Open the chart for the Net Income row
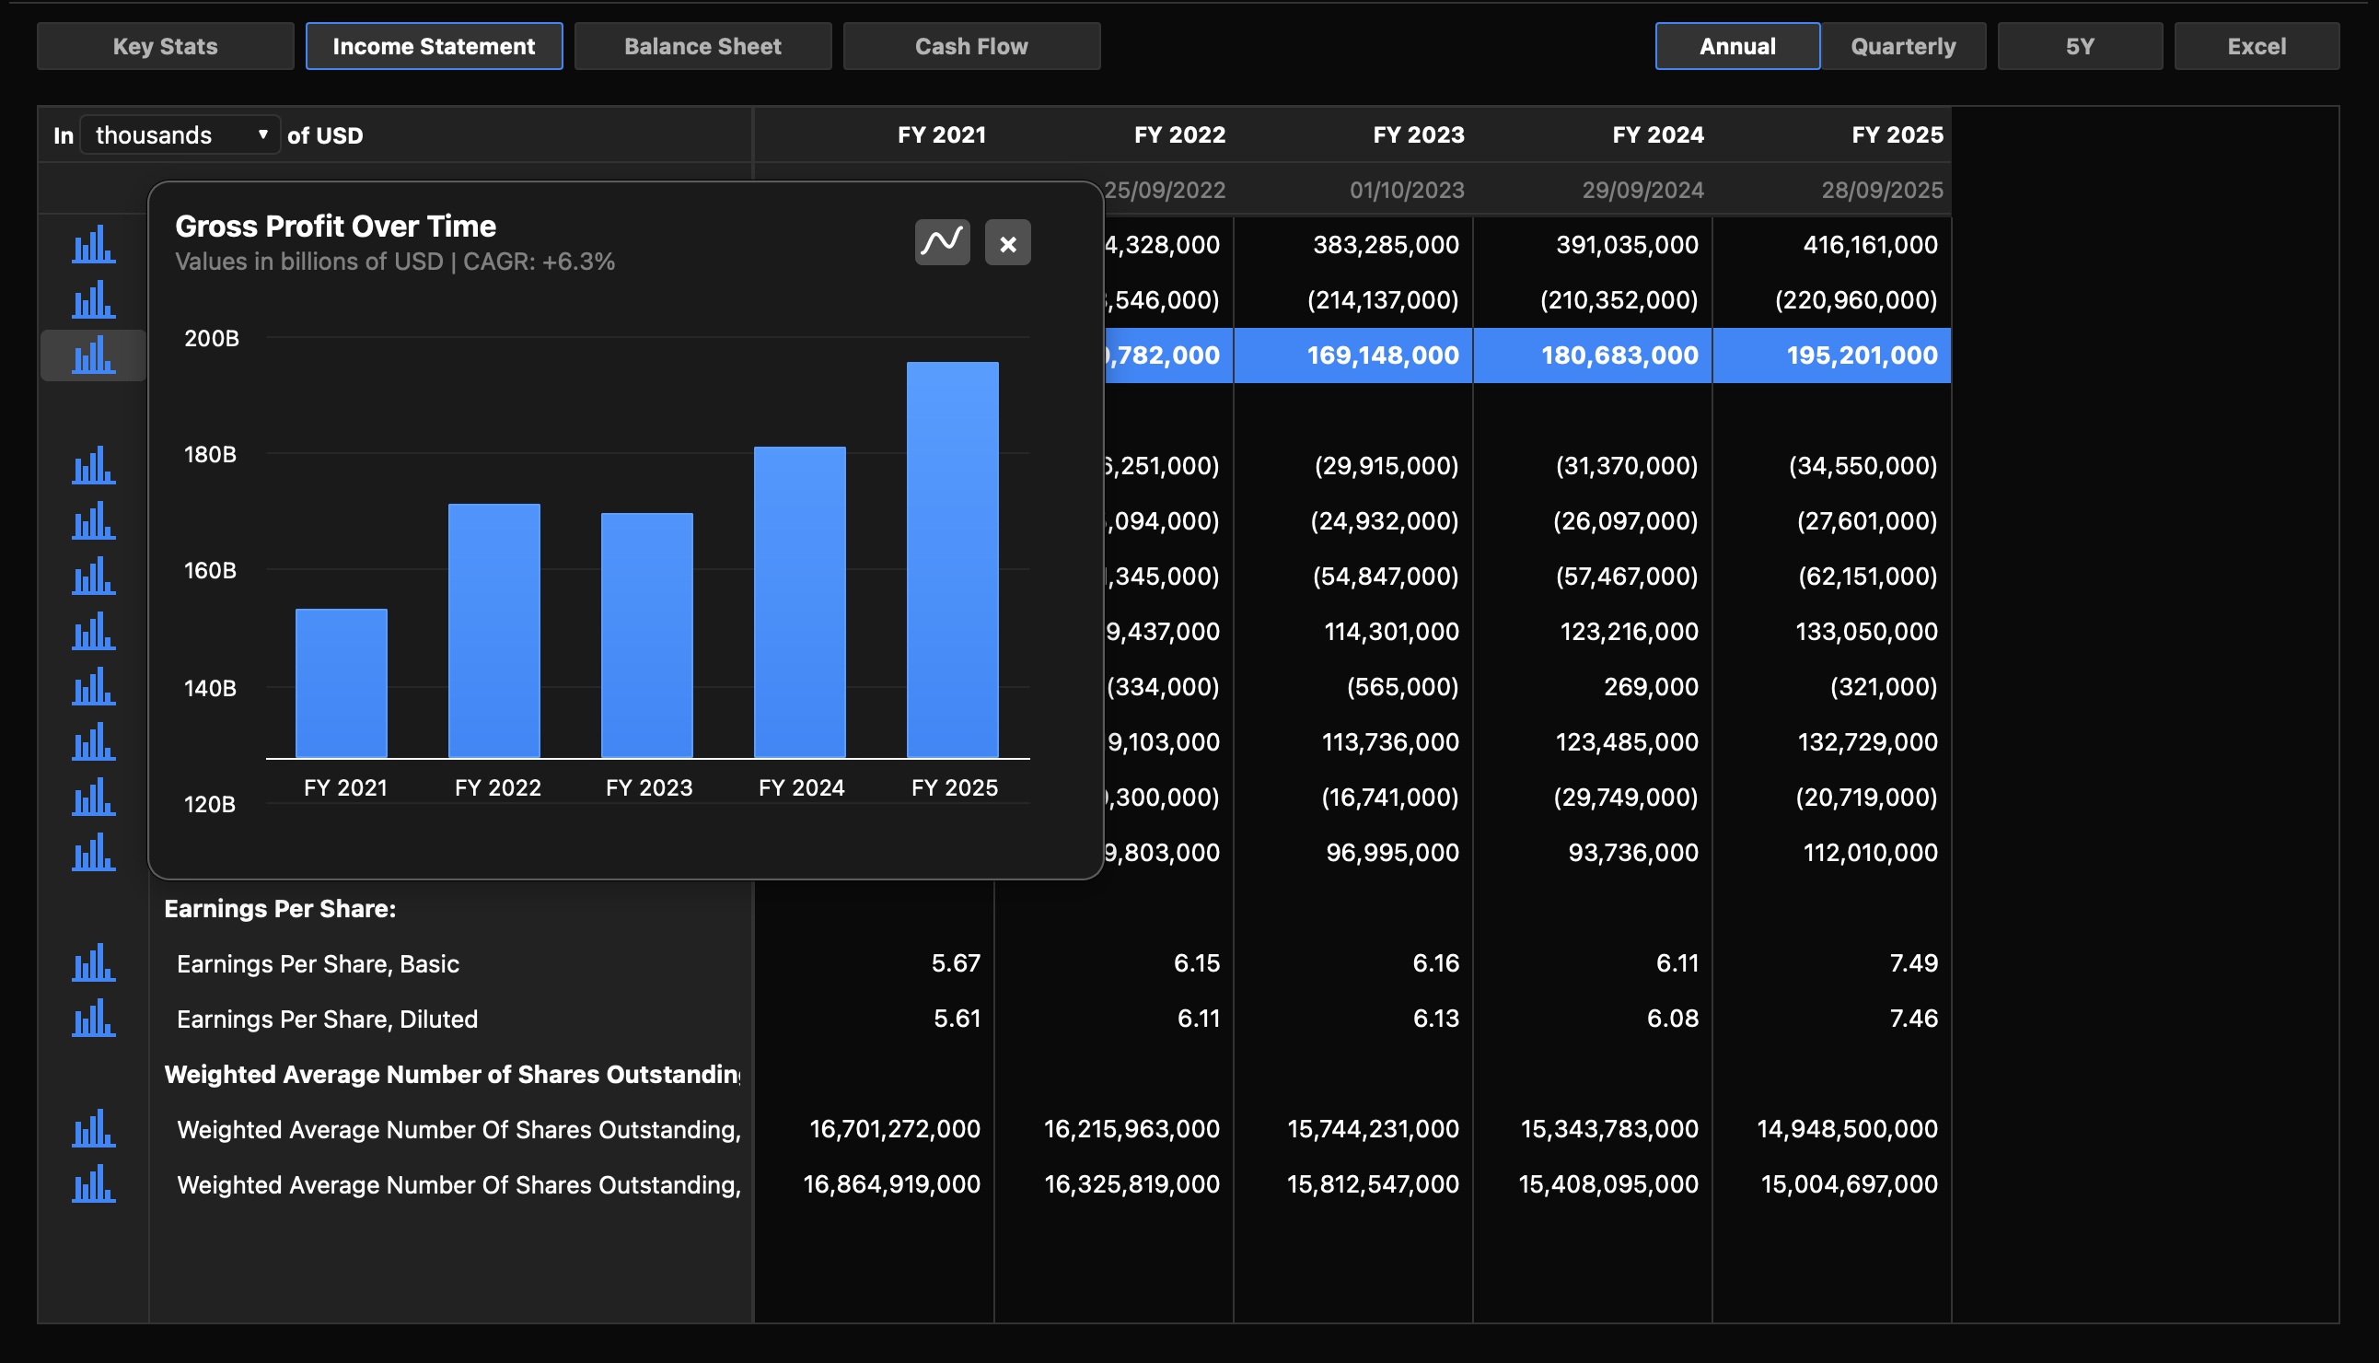 click(93, 853)
